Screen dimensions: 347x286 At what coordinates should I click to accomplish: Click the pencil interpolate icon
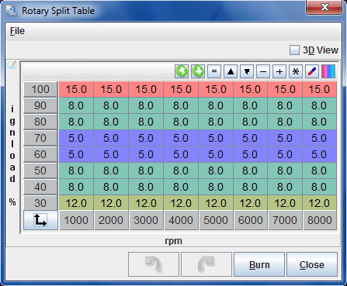click(312, 71)
